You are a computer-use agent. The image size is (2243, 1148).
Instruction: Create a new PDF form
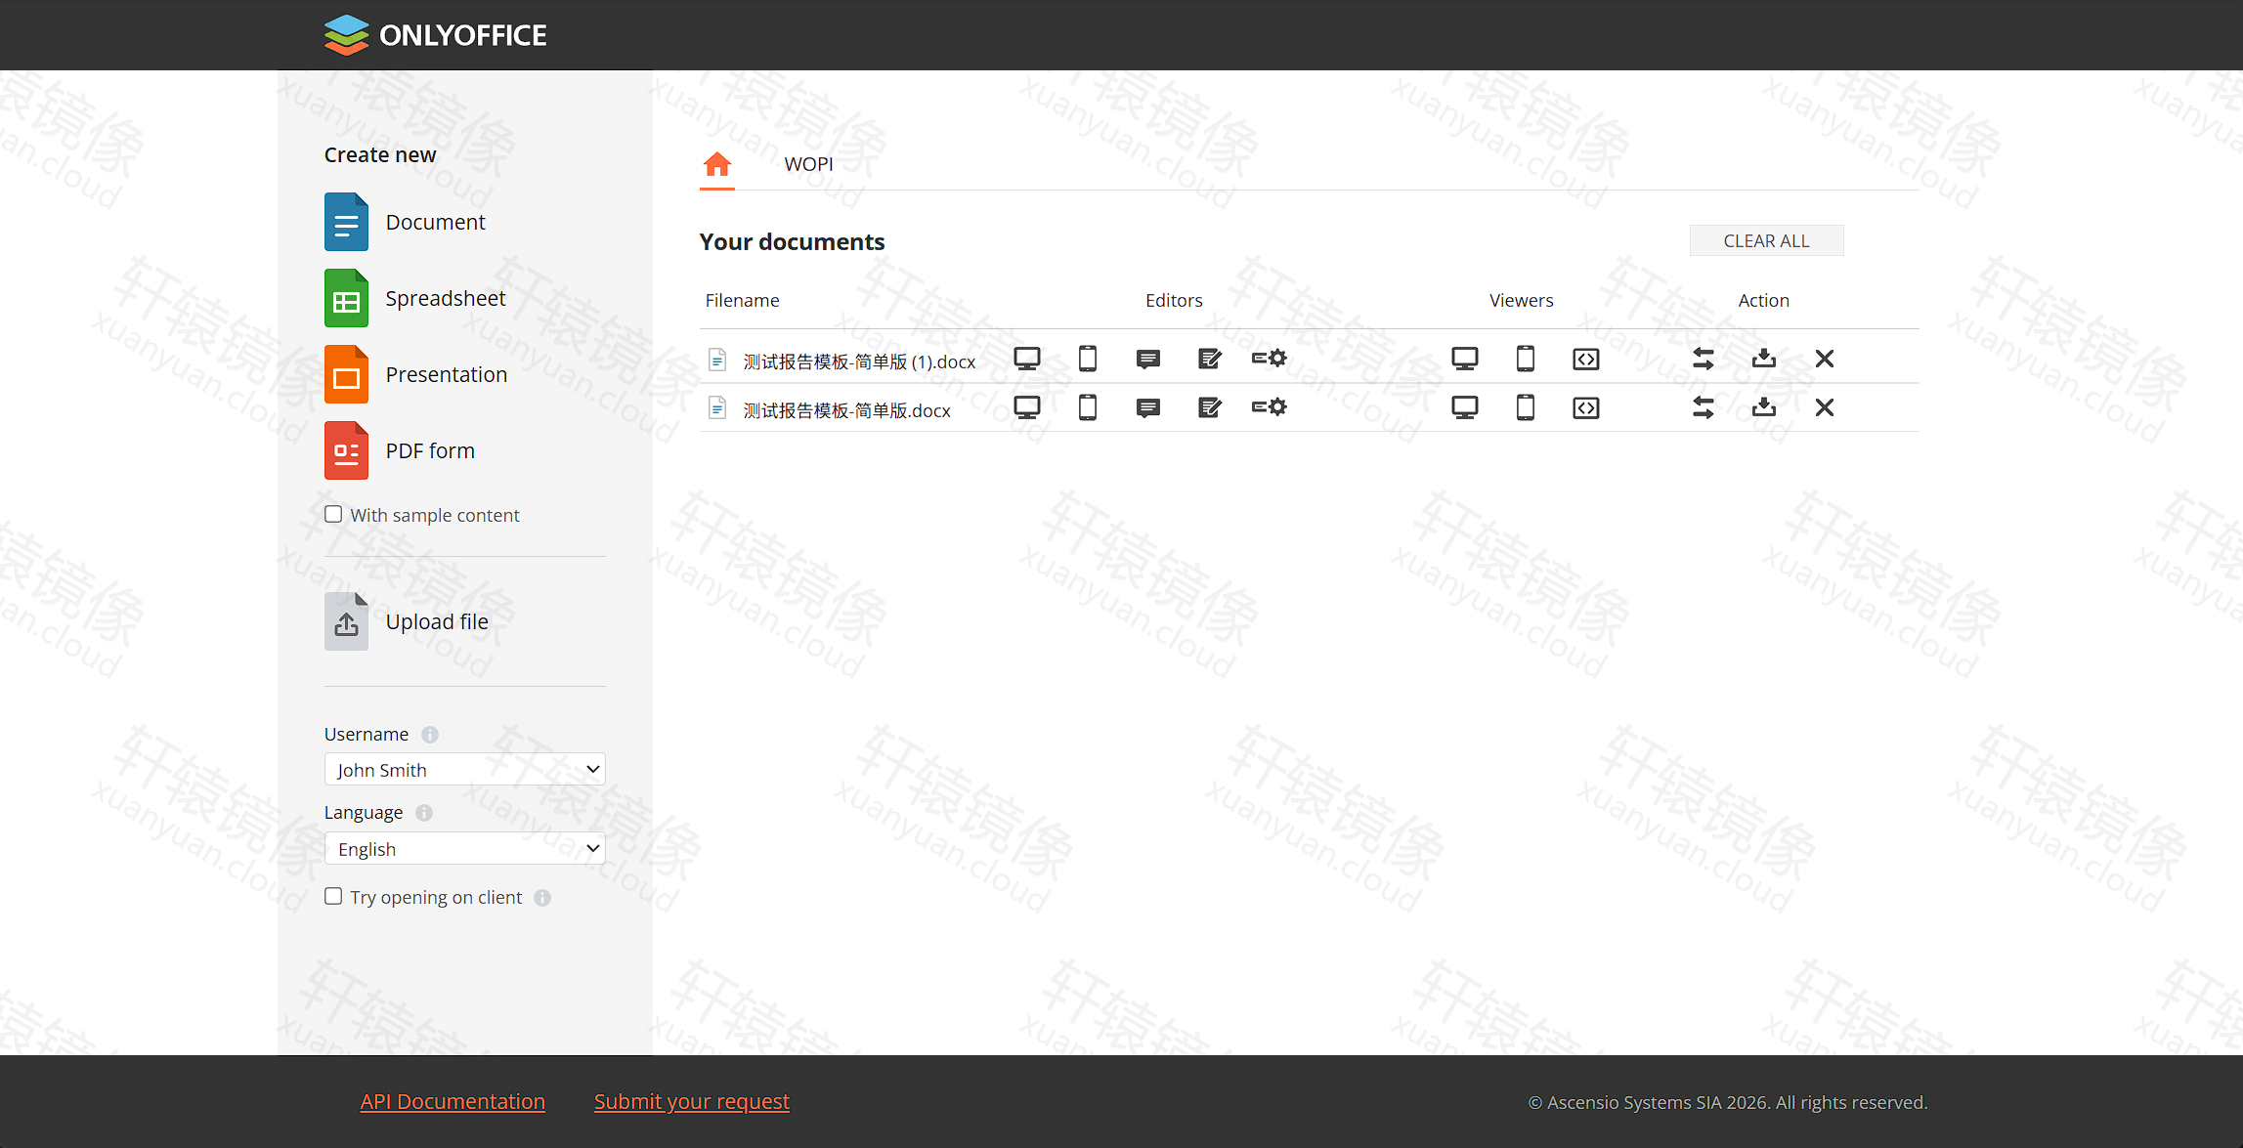click(400, 450)
